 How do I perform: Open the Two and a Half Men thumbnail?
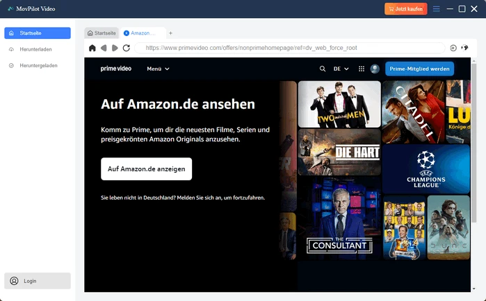point(339,104)
